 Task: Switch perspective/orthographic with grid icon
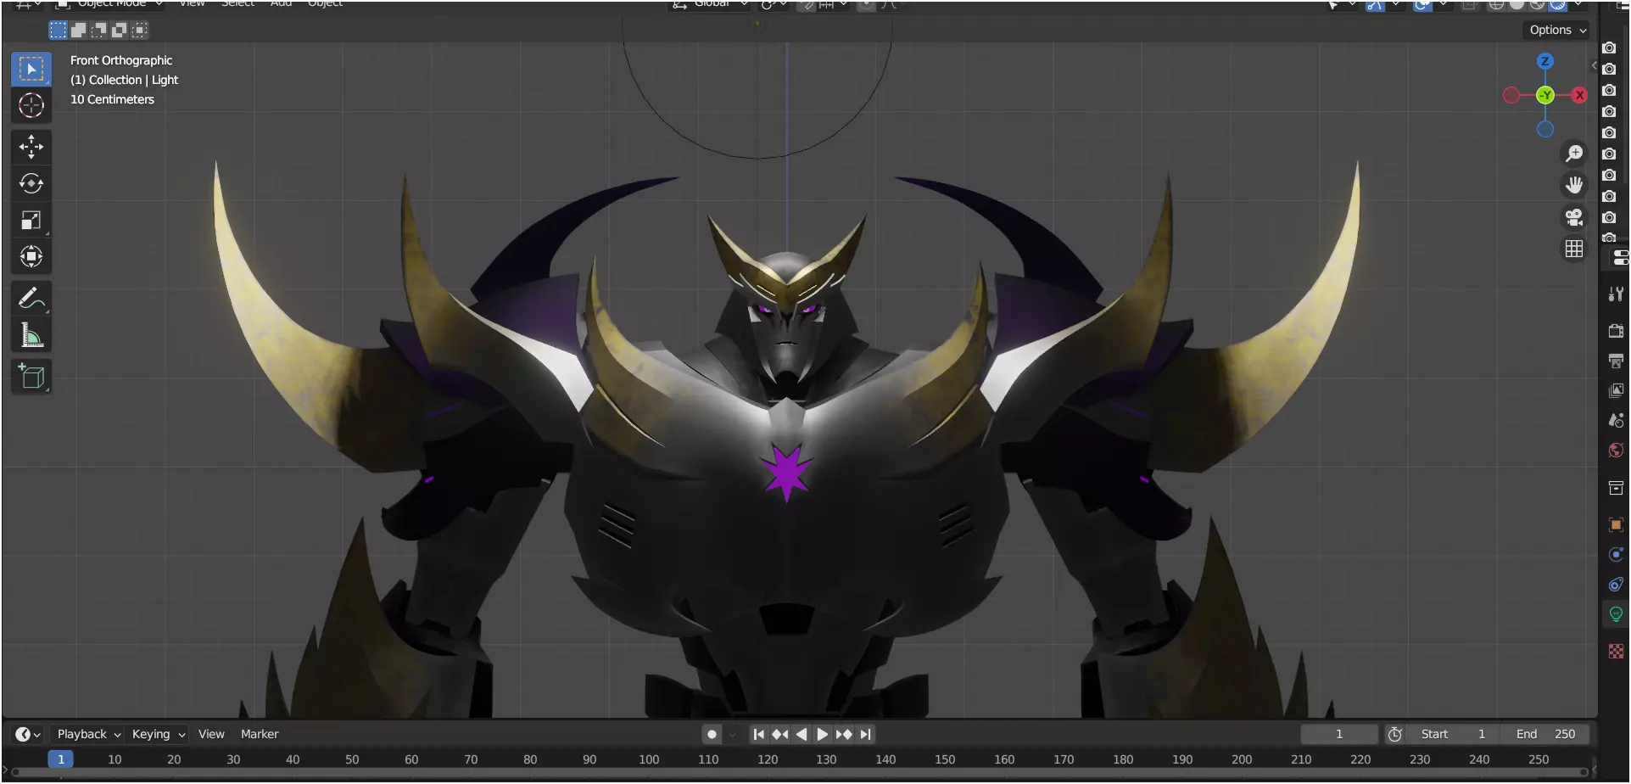coord(1574,249)
